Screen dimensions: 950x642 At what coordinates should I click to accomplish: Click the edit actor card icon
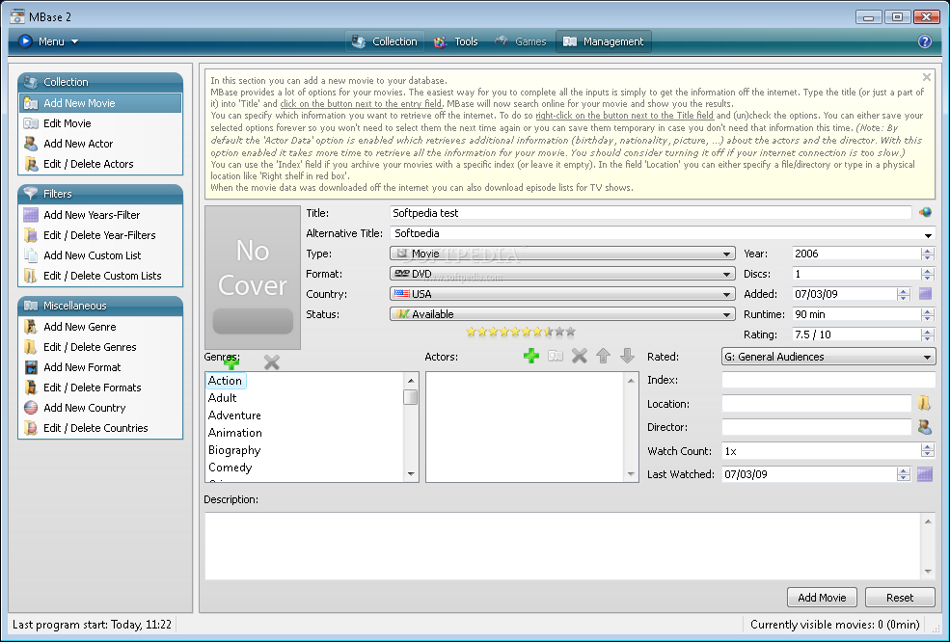click(556, 356)
